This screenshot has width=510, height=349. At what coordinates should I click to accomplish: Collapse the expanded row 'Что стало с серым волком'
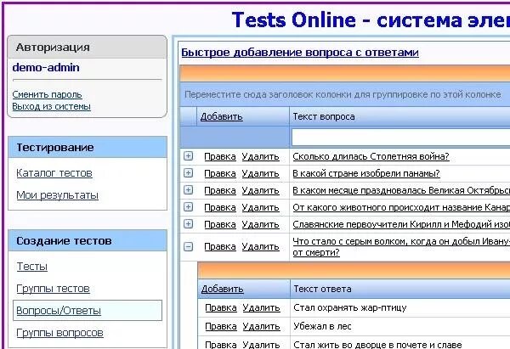tap(188, 246)
